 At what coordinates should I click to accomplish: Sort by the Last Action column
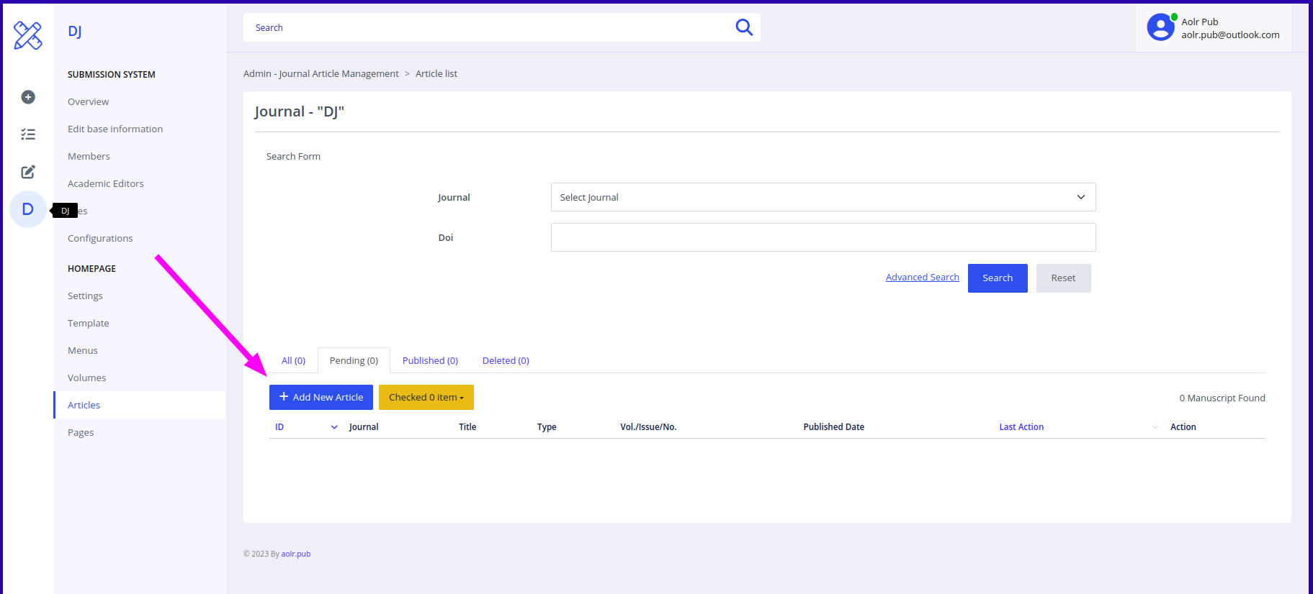tap(1021, 427)
